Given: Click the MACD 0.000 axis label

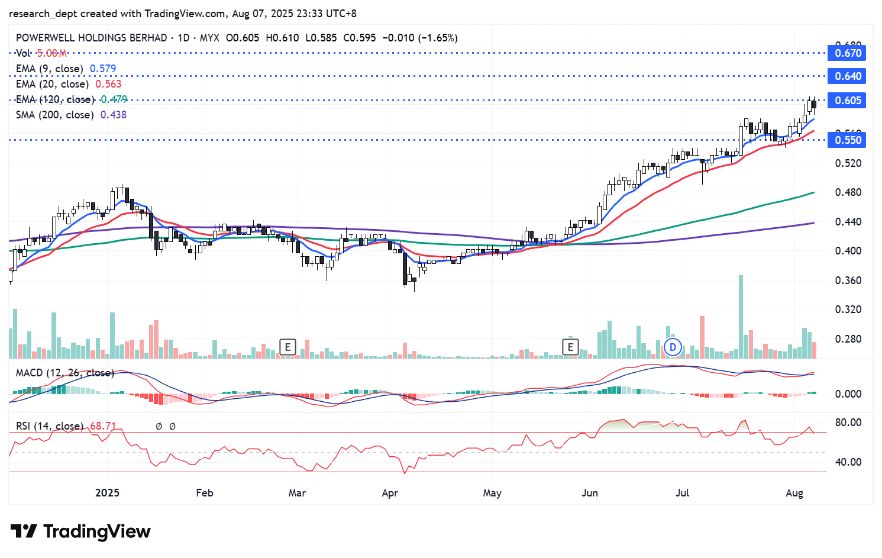Looking at the screenshot, I should pyautogui.click(x=848, y=394).
